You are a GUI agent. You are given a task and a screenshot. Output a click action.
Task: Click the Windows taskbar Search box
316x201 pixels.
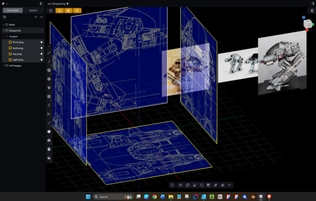(109, 197)
